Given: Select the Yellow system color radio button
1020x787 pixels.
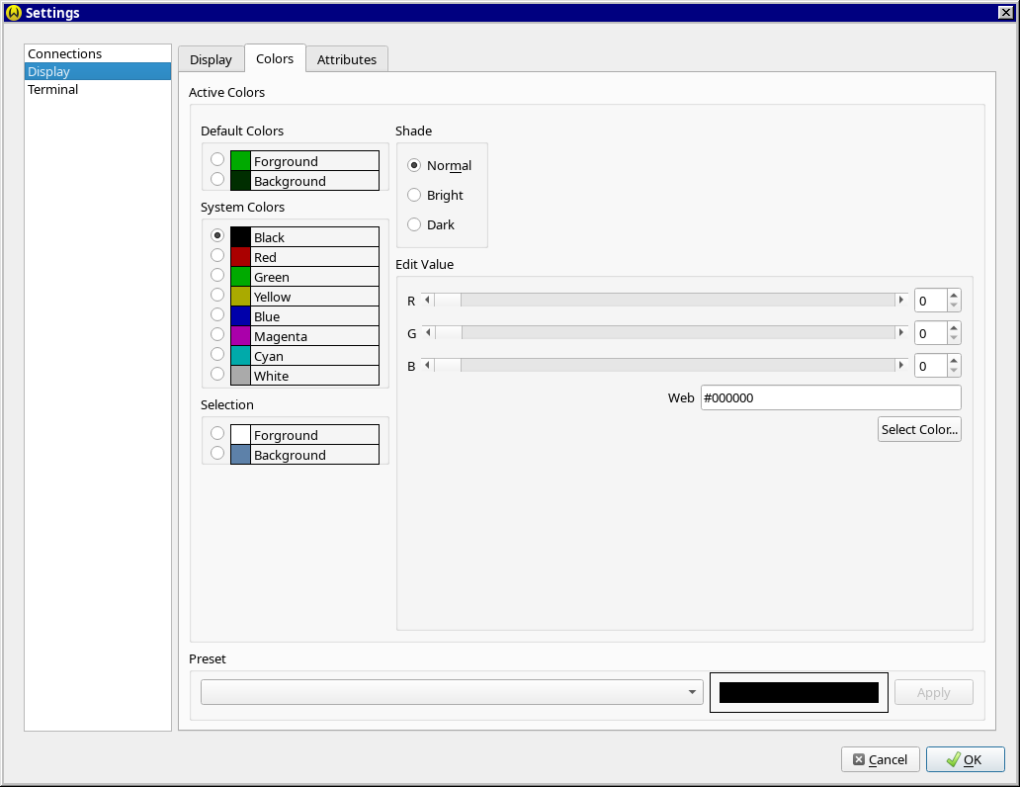Looking at the screenshot, I should pos(217,295).
